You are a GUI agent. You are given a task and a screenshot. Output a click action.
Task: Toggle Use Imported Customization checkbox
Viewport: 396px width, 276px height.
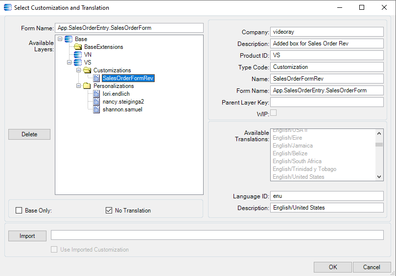coord(54,250)
